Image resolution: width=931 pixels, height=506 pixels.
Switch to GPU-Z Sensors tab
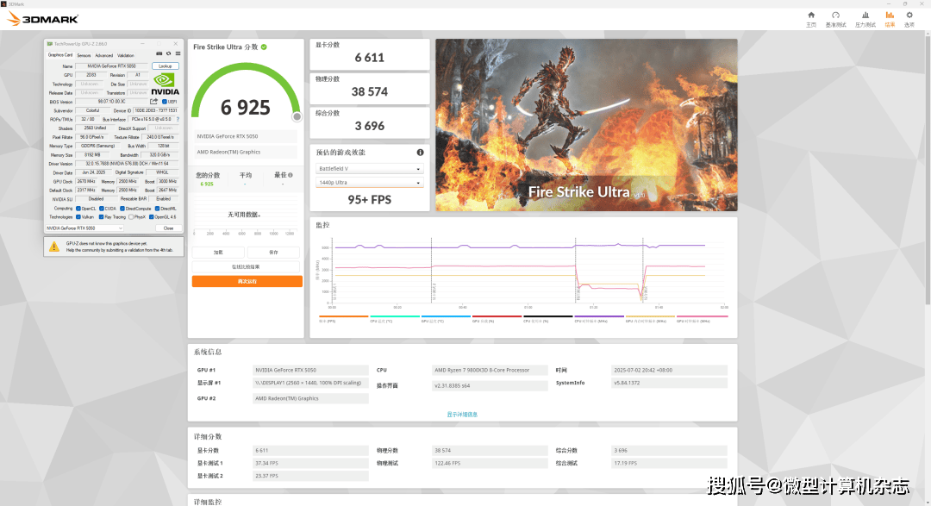(84, 55)
